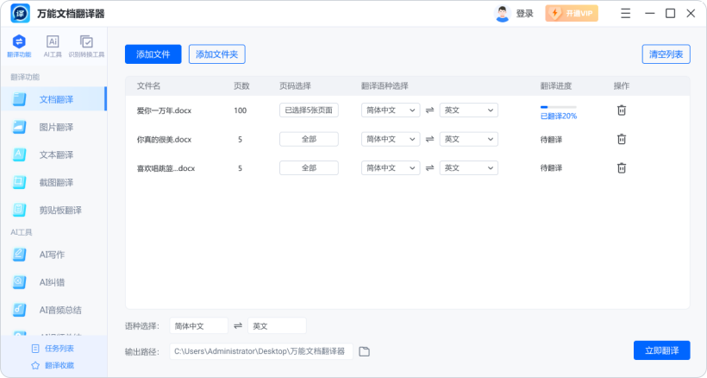Click the 待翻译 status for 你真的很美.docx
Image resolution: width=707 pixels, height=378 pixels.
pyautogui.click(x=551, y=140)
